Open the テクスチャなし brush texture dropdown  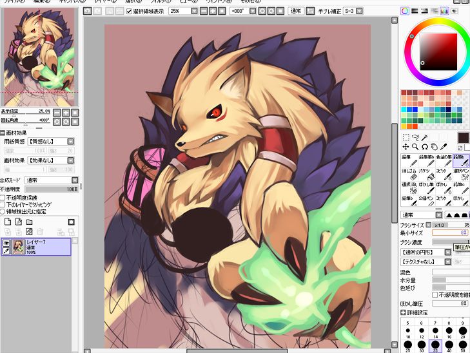pos(448,262)
